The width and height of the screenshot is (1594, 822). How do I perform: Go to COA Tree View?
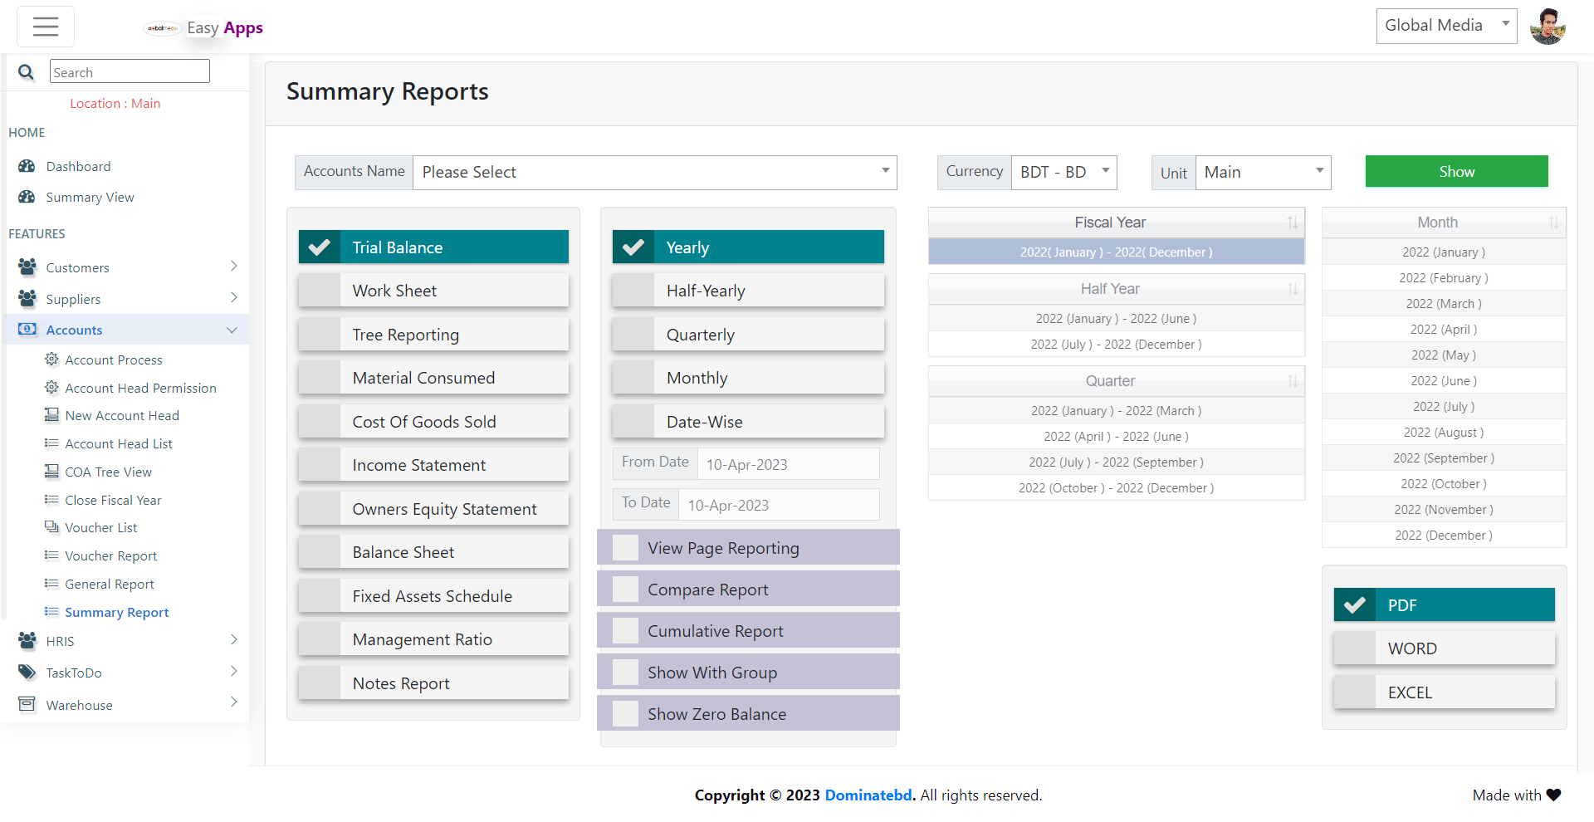click(x=108, y=472)
